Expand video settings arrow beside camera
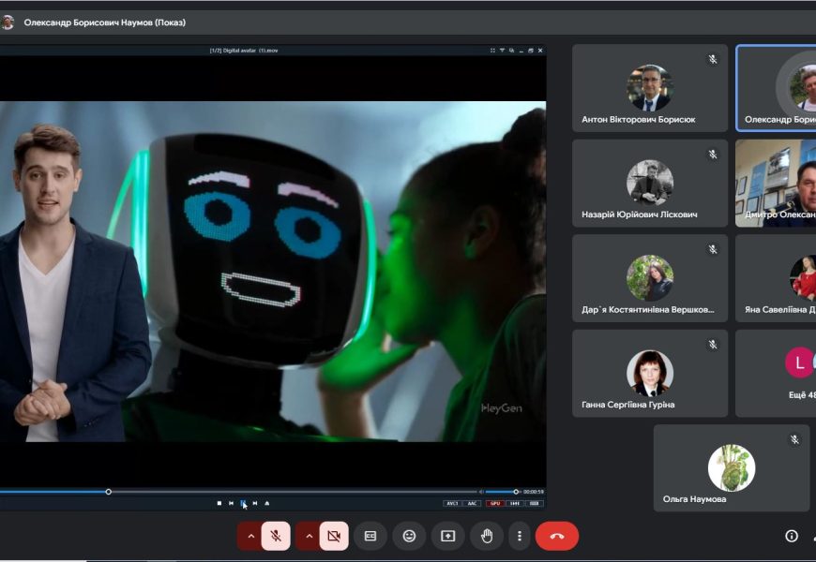816x562 pixels. pyautogui.click(x=309, y=536)
